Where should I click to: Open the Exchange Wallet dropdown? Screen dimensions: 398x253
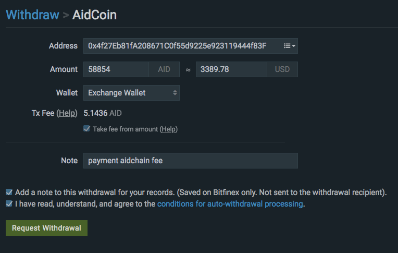(x=131, y=93)
